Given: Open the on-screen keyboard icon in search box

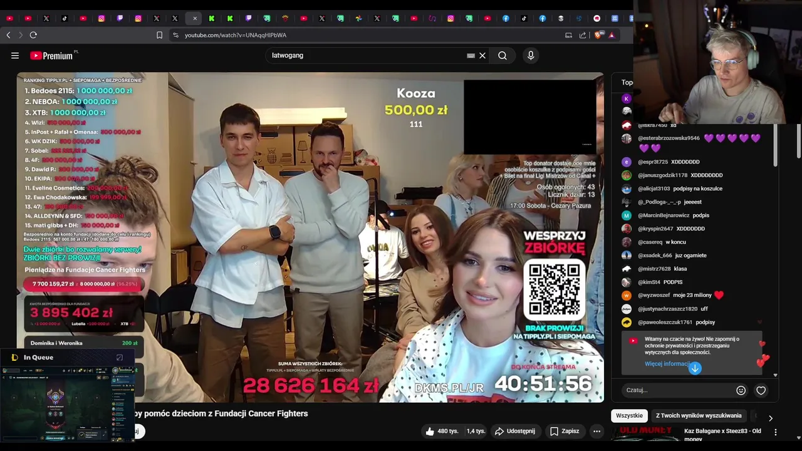Looking at the screenshot, I should [471, 56].
